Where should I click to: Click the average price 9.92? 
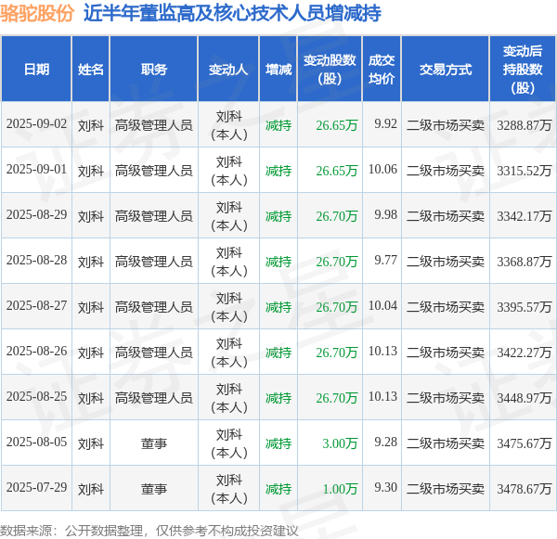click(385, 124)
